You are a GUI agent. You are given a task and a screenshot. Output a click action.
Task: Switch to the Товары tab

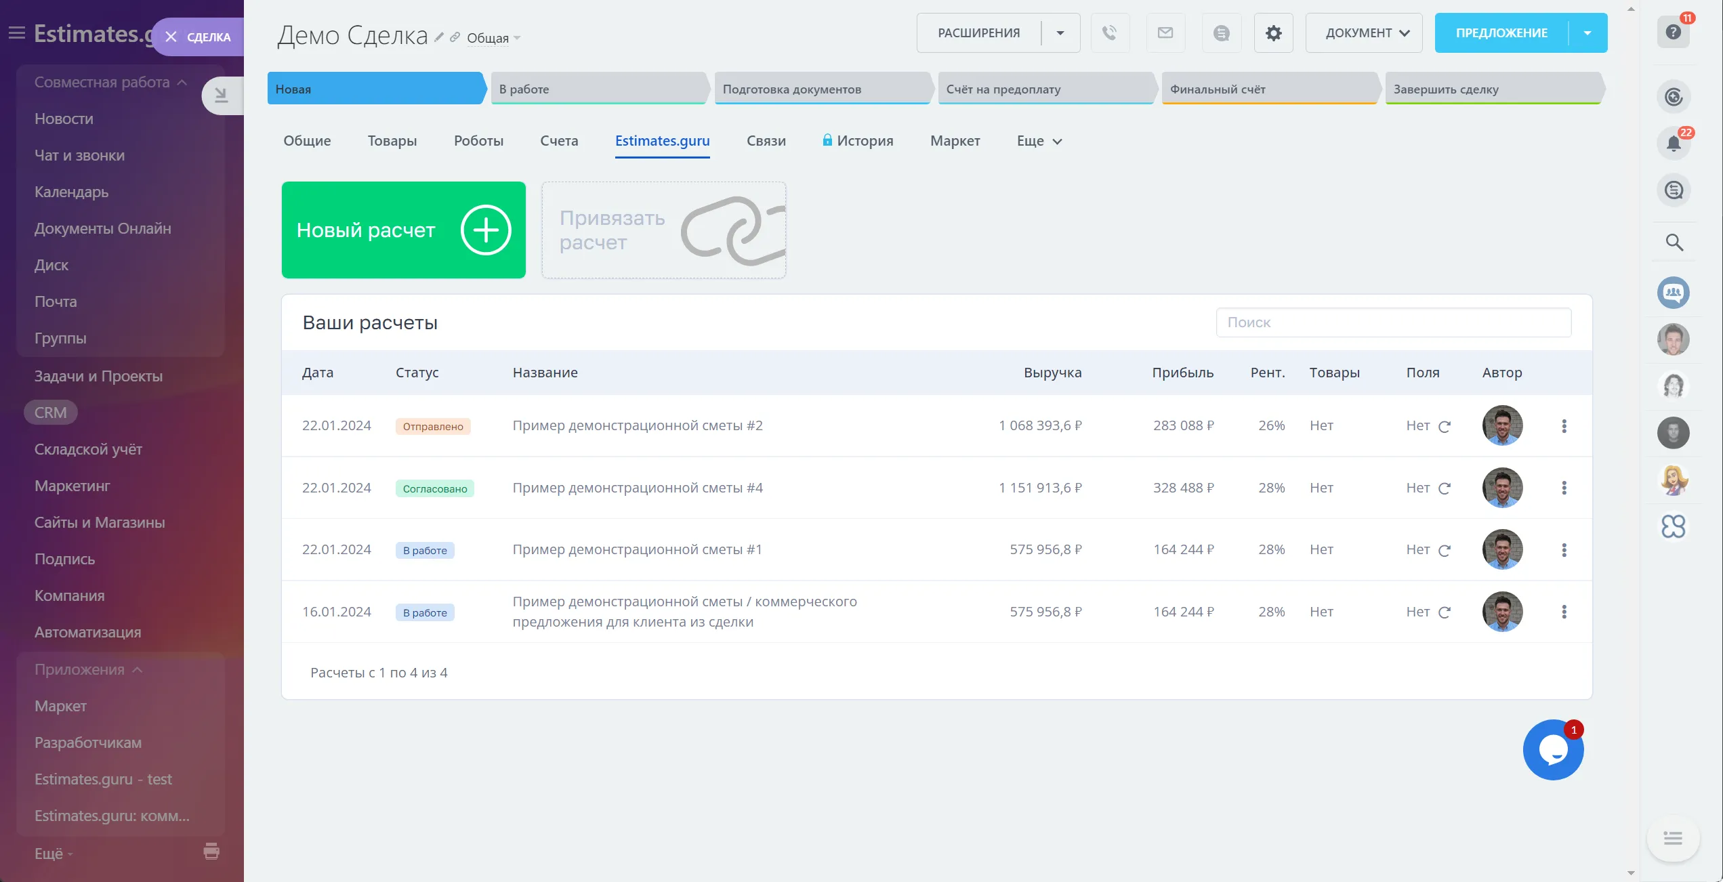392,141
